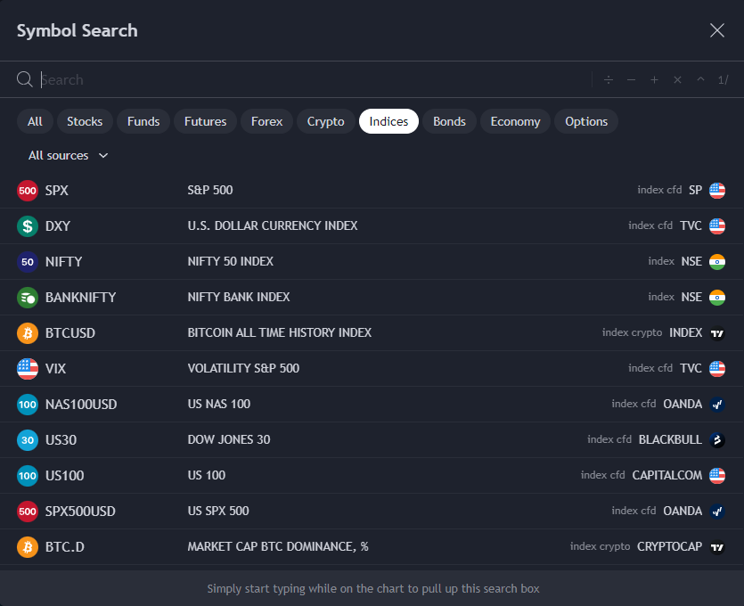The width and height of the screenshot is (744, 606).
Task: Select the Economy filter tab
Action: [515, 121]
